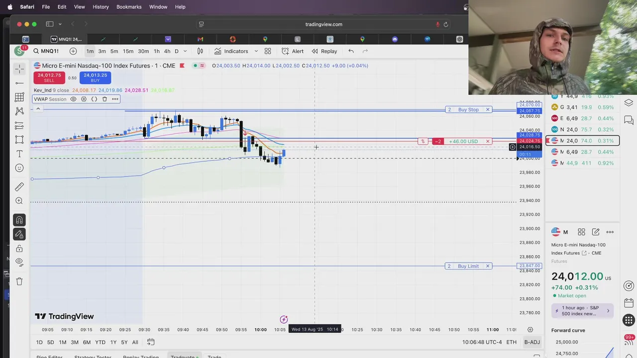The height and width of the screenshot is (358, 637).
Task: Create an Alert
Action: pyautogui.click(x=293, y=51)
